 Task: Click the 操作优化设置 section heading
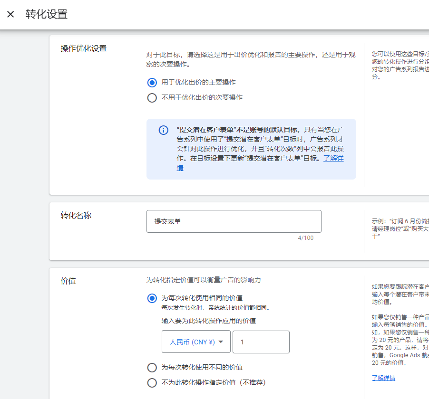tap(84, 48)
